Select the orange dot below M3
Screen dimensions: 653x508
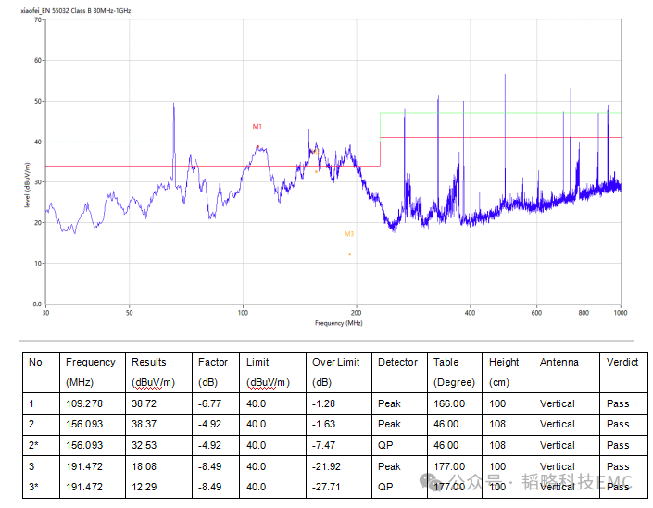tap(350, 254)
